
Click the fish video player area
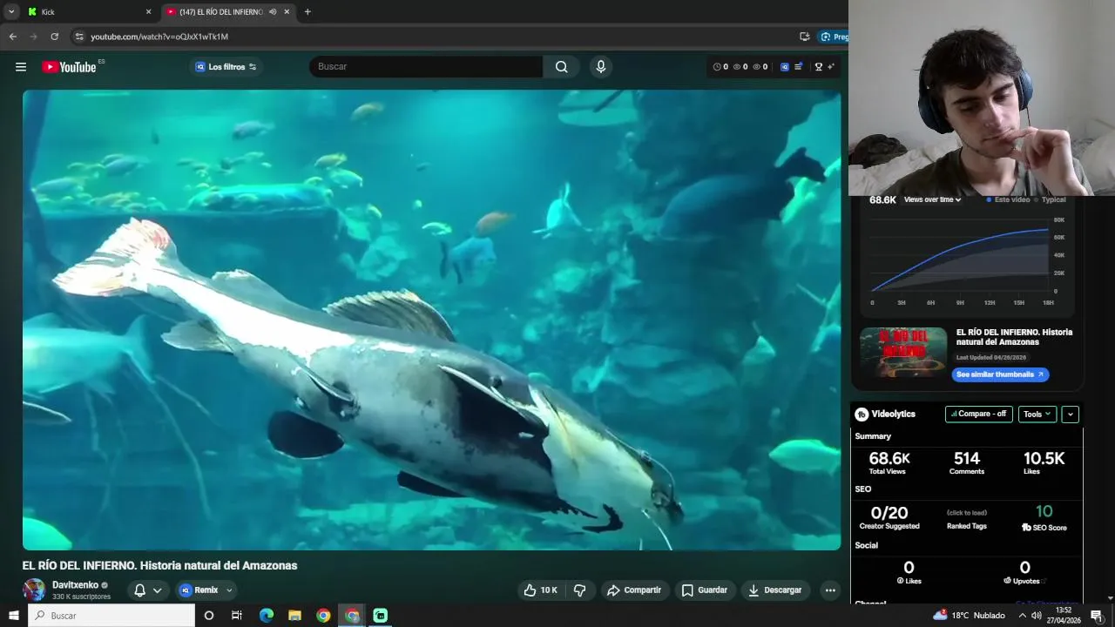(x=432, y=320)
